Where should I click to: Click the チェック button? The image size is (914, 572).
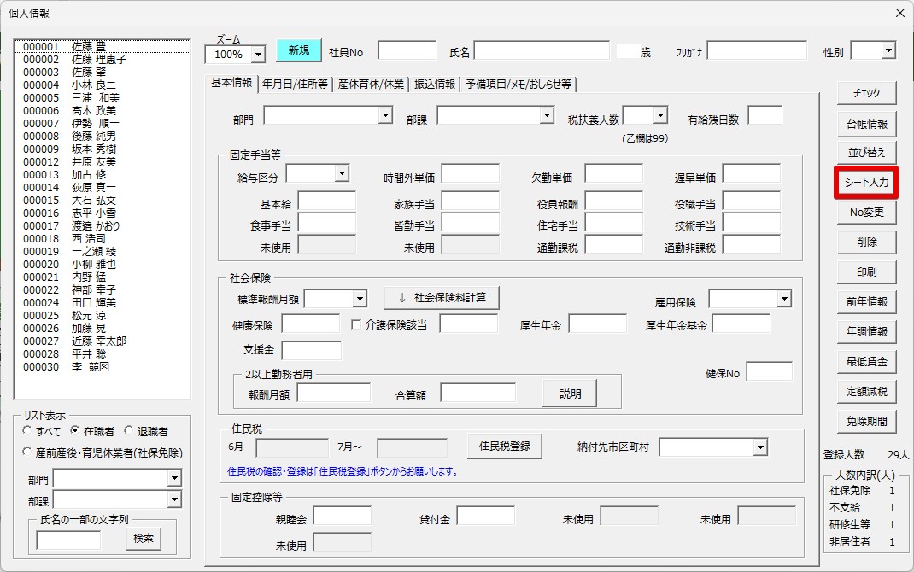coord(866,93)
